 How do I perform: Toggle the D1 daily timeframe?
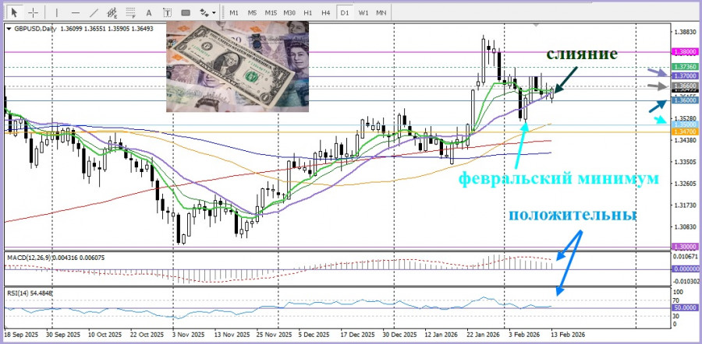pos(344,12)
